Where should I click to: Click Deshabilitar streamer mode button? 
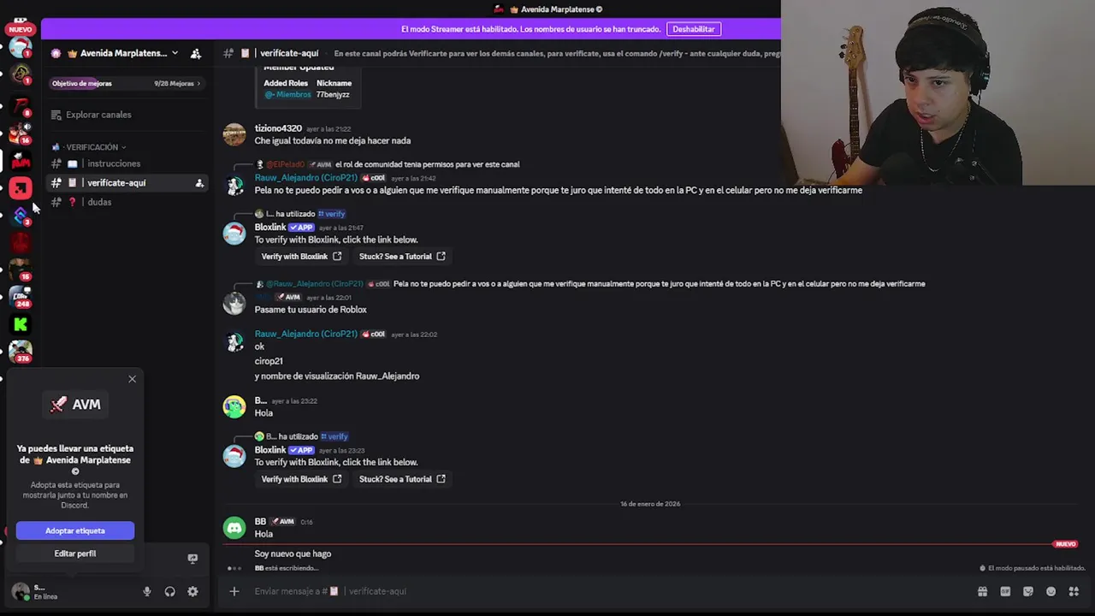click(x=694, y=29)
